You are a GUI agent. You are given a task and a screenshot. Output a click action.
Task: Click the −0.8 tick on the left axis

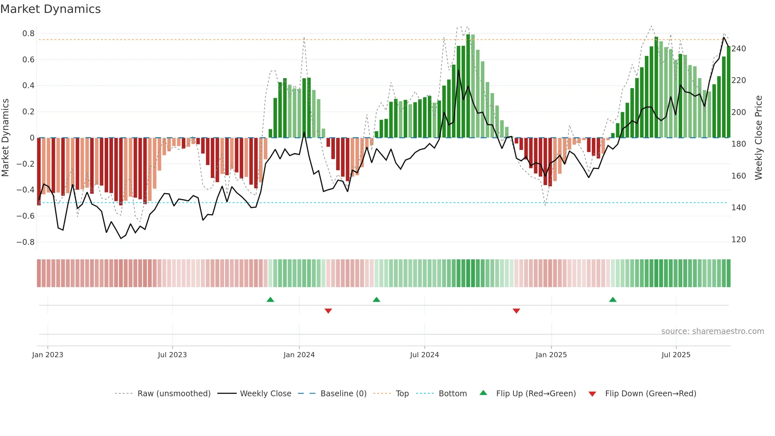coord(26,242)
